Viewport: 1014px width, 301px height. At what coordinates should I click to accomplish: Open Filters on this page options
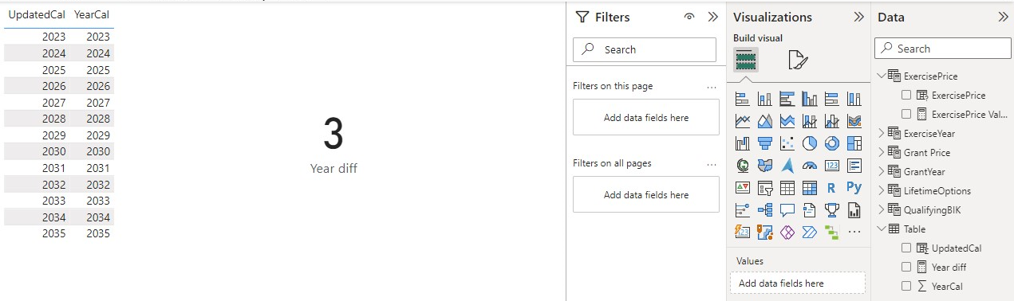coord(712,86)
